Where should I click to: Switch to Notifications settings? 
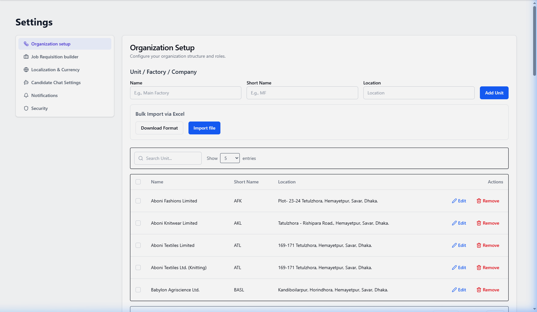65,95
